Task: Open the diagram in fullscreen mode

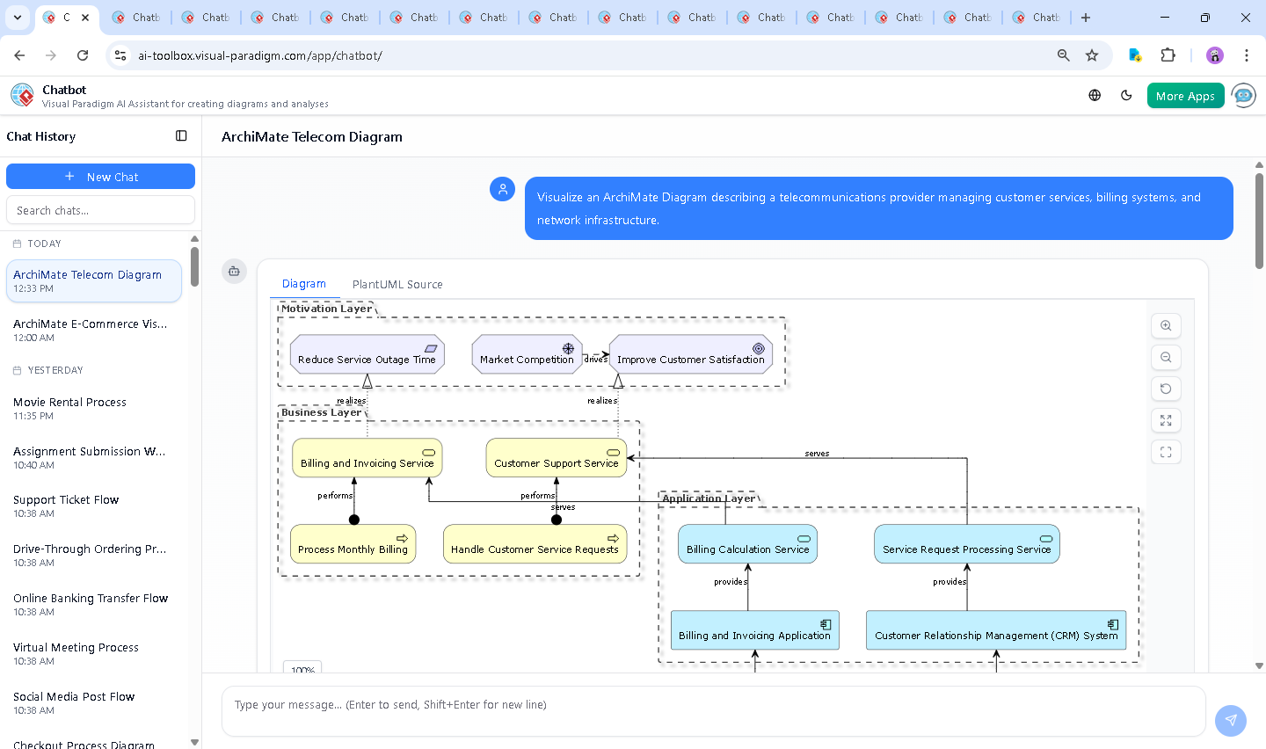Action: click(1166, 420)
